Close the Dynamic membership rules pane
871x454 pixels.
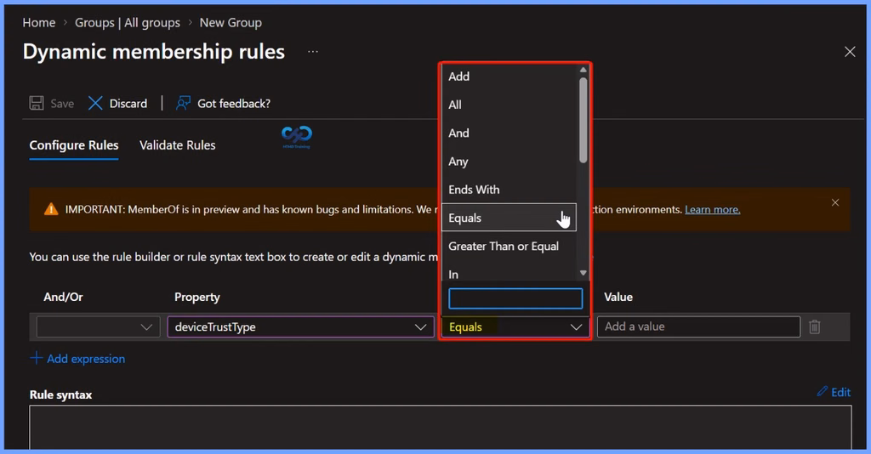pyautogui.click(x=850, y=52)
